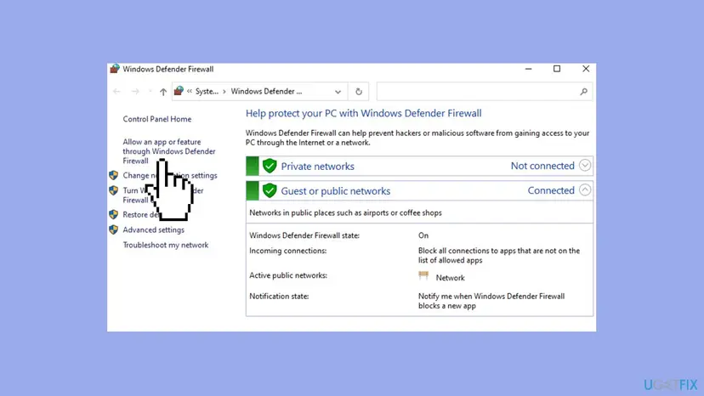The height and width of the screenshot is (396, 704).
Task: Click the Connected status text
Action: pyautogui.click(x=551, y=190)
